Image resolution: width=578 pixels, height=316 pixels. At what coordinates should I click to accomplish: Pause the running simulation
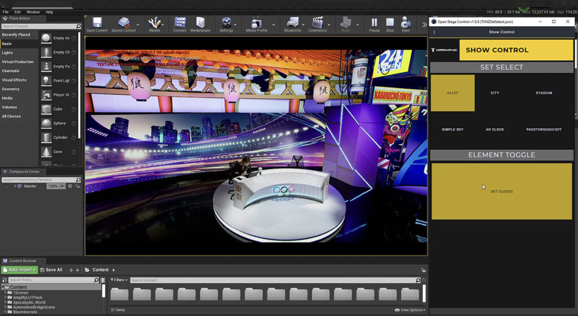374,24
